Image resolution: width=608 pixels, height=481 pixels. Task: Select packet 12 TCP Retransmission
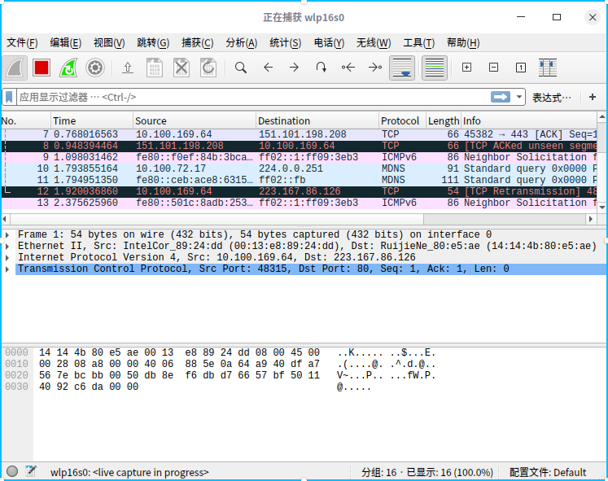(299, 191)
